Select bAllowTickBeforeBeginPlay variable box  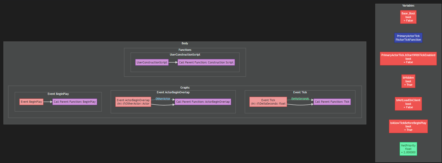coord(408,126)
